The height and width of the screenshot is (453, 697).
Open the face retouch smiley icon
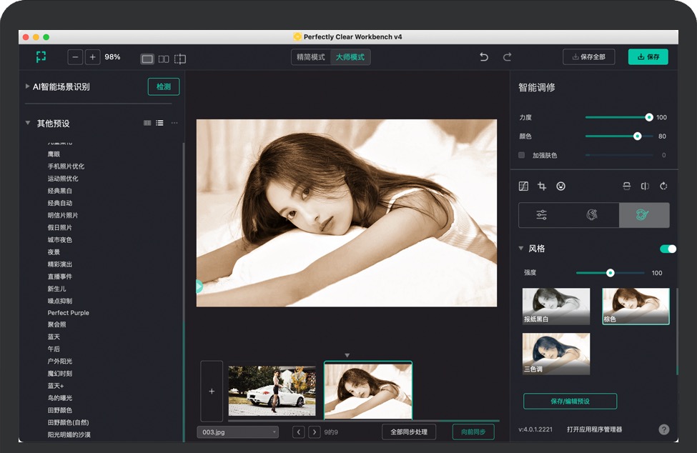coord(561,186)
